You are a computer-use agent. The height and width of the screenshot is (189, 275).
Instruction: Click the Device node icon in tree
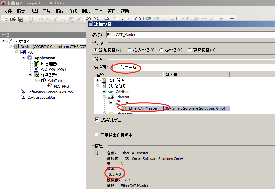(16, 47)
